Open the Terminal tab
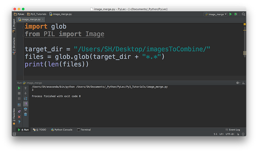Viewport: 258px width, 153px height. (x=84, y=130)
